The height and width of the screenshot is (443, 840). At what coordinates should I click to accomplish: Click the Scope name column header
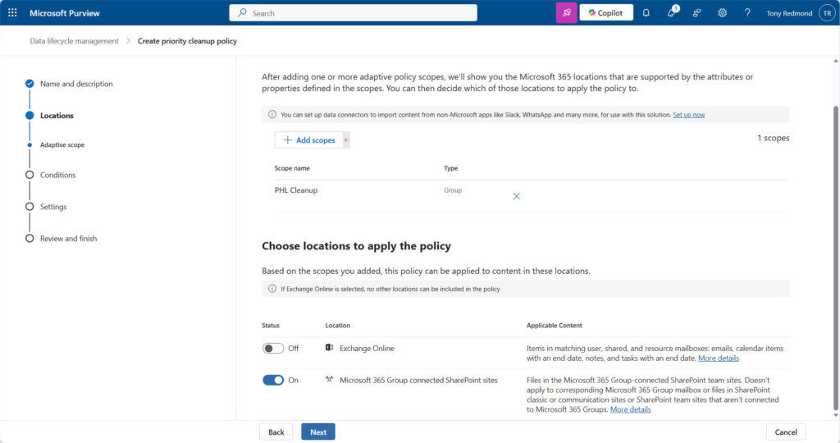click(x=292, y=168)
